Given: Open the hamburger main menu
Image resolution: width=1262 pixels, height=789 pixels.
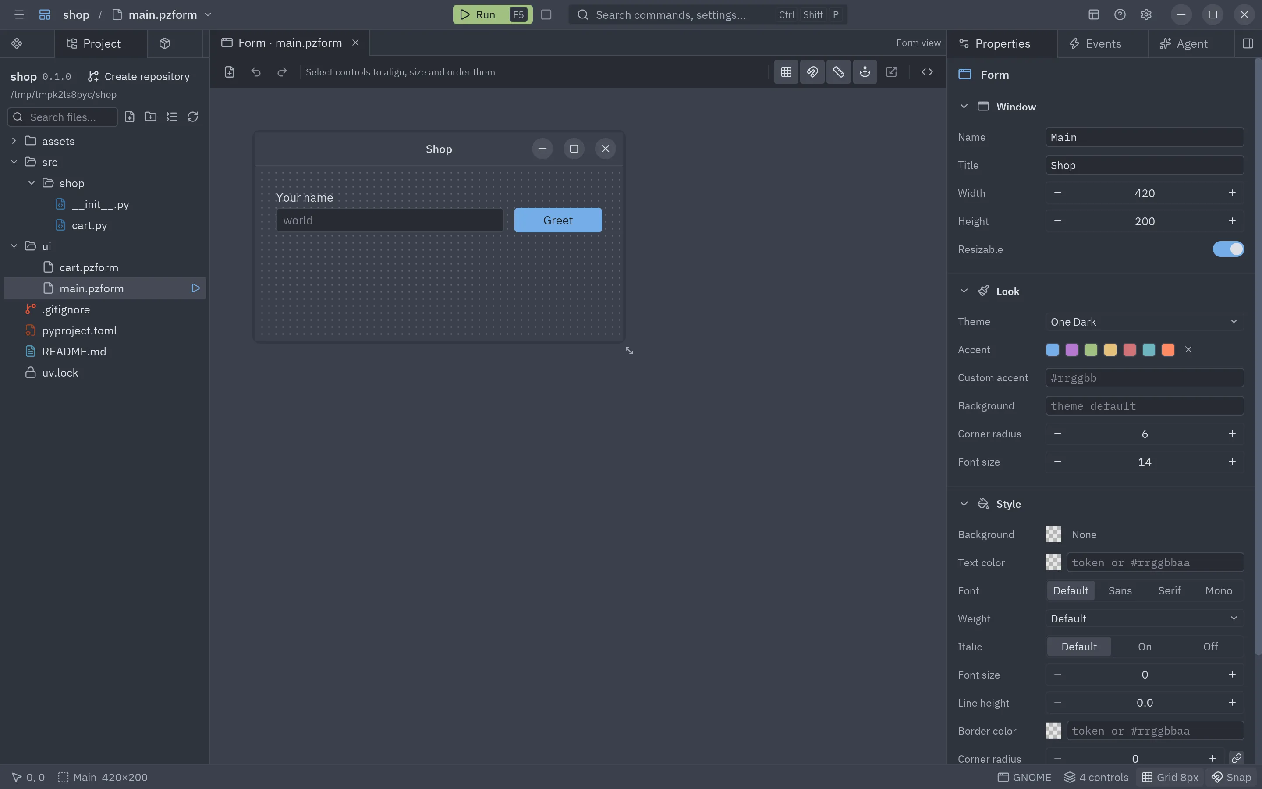Looking at the screenshot, I should coord(19,14).
